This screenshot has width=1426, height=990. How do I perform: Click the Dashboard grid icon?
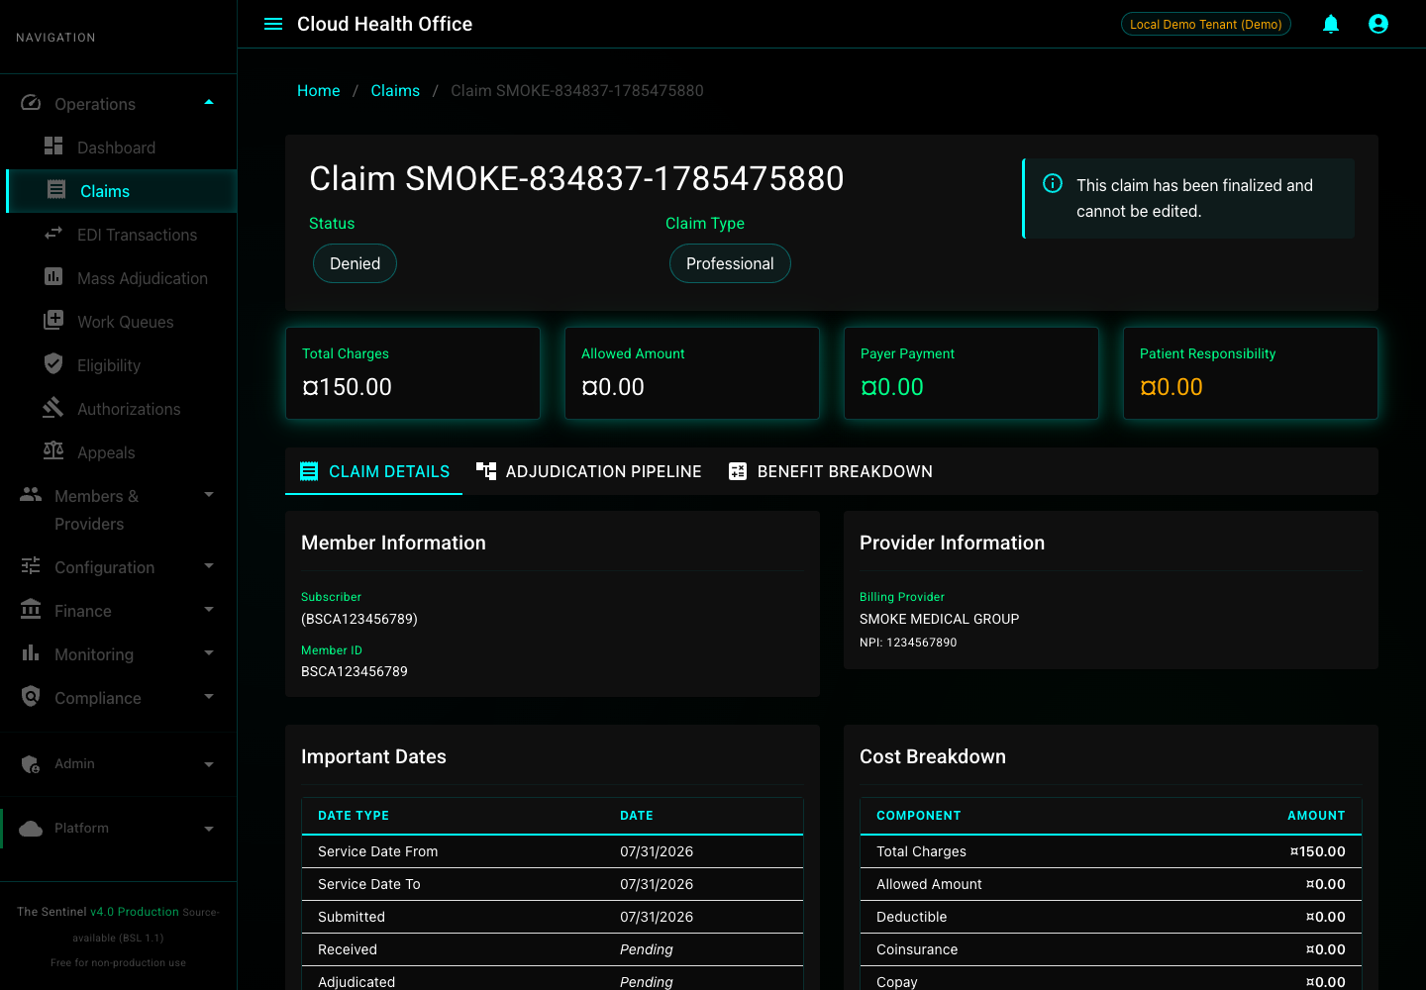(53, 147)
